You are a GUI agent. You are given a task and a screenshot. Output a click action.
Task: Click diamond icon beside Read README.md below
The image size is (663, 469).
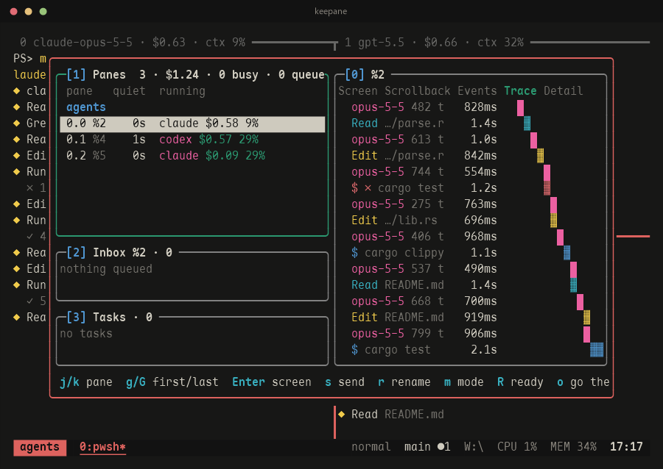click(x=342, y=415)
